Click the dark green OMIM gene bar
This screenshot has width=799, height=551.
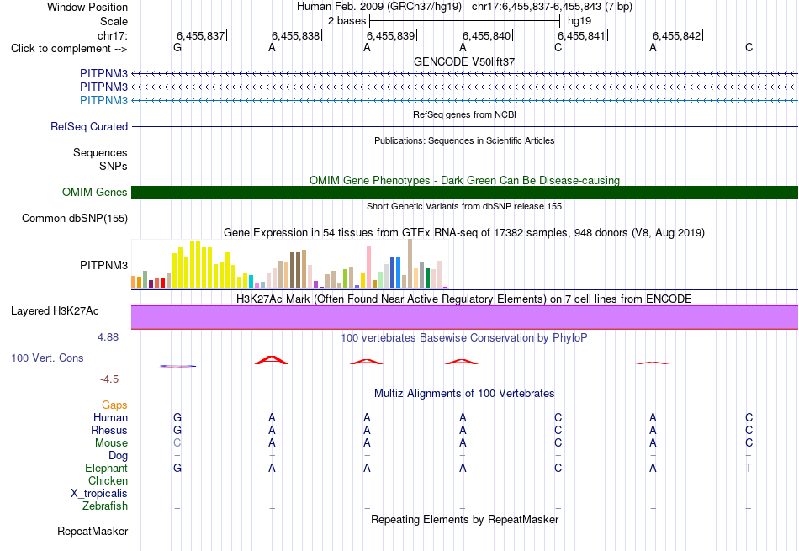point(464,192)
